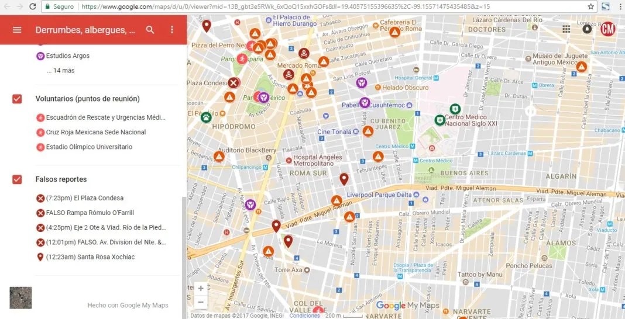Open the Condiciones link at the map bottom
Image resolution: width=625 pixels, height=319 pixels.
[304, 315]
